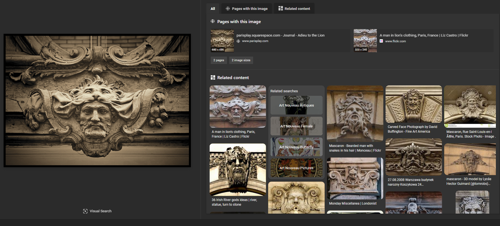This screenshot has width=500, height=226.
Task: Open Warszawa budynek narozny Koszykowa thumbnail
Action: [x=414, y=157]
